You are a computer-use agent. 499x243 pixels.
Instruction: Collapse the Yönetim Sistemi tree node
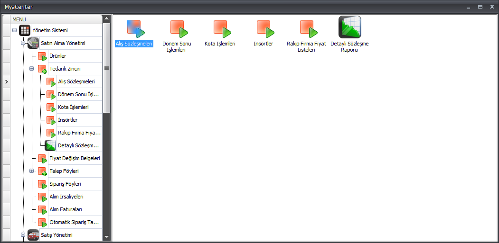(x=14, y=30)
